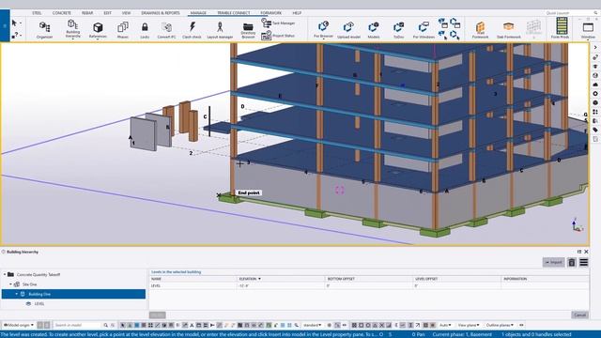Viewport: 601px width, 338px height.
Task: Open the Organizer tool
Action: (x=44, y=30)
